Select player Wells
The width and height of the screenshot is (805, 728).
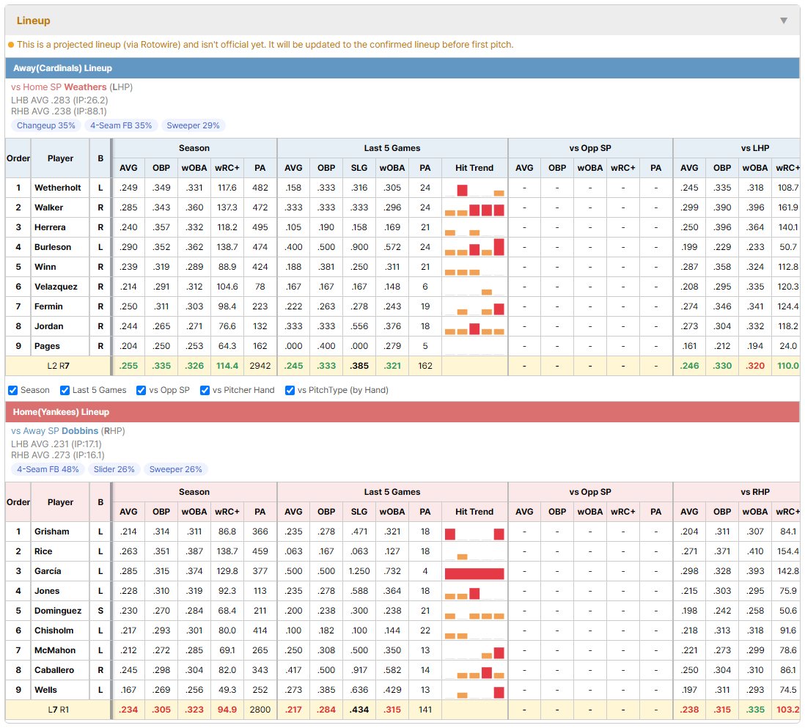(45, 690)
